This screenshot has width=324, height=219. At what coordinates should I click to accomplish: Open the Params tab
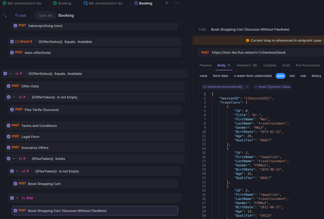click(x=206, y=65)
